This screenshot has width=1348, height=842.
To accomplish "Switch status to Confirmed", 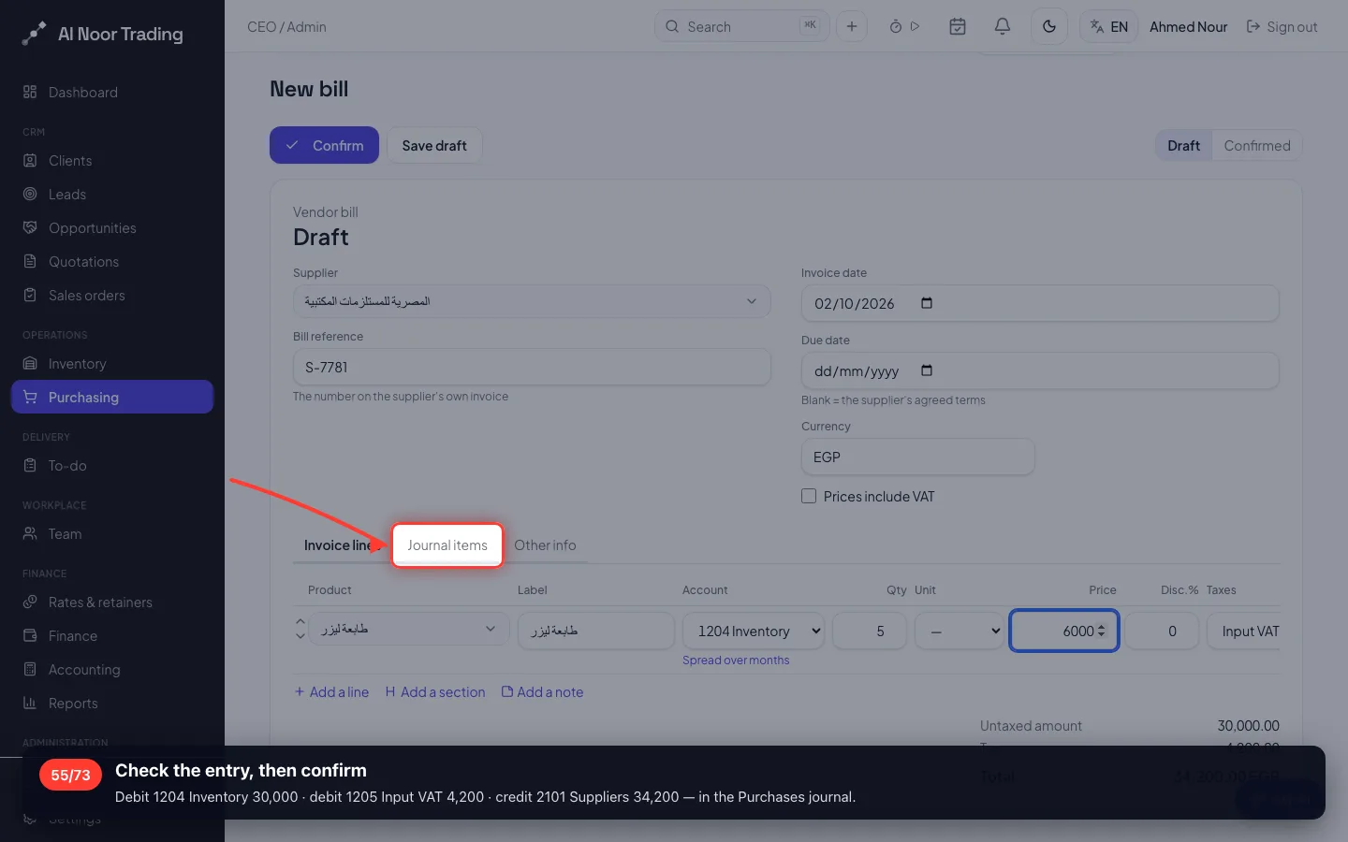I will click(x=1257, y=145).
